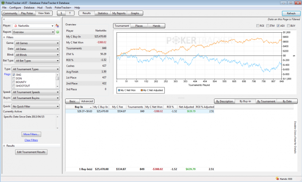This screenshot has width=302, height=182.
Task: Switch to the Graphs tab
Action: (135, 13)
